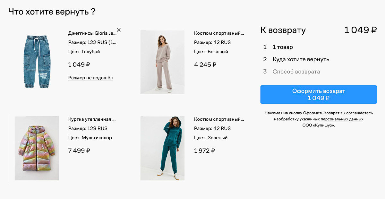The width and height of the screenshot is (385, 199).
Task: Click the Размер: 128 RUS jacket text
Action: [x=88, y=128]
